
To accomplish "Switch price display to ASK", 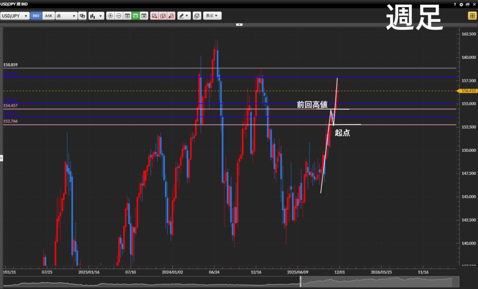I will coord(49,16).
